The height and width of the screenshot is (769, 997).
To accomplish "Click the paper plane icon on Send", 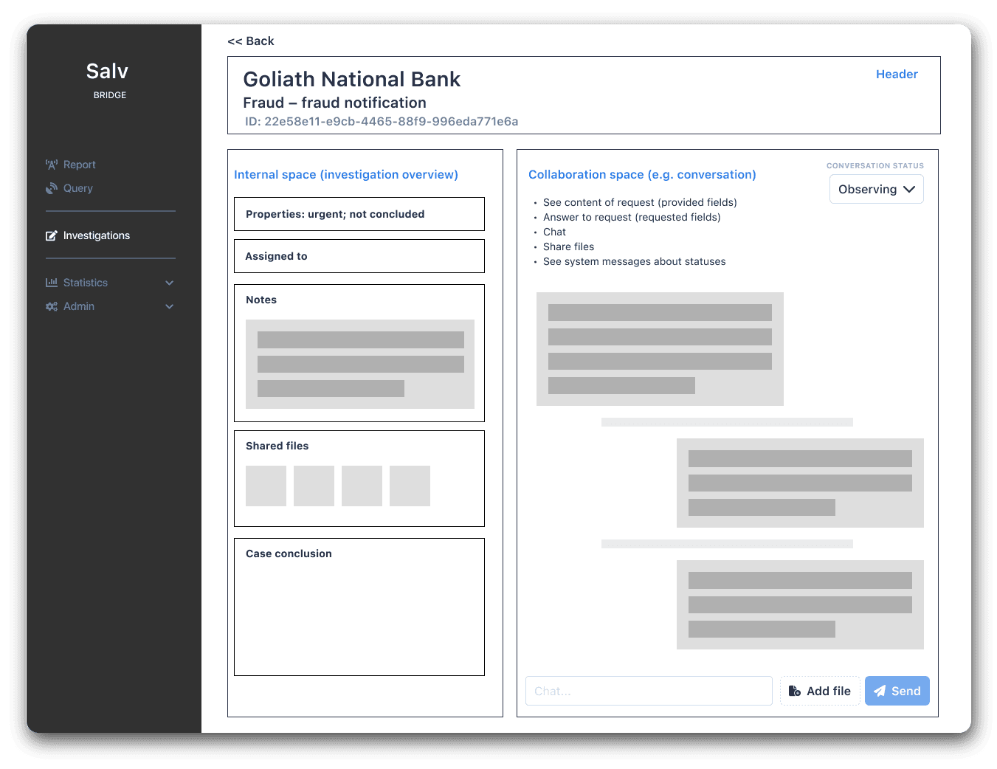I will click(880, 691).
